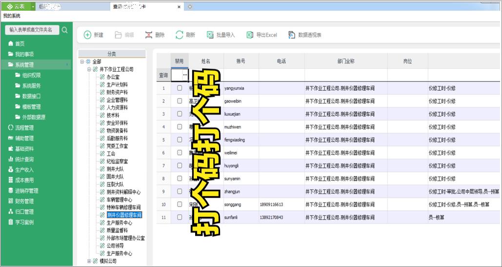Expand the 模拟公司 tree node
Viewport: 502px width, 267px height.
pos(89,261)
